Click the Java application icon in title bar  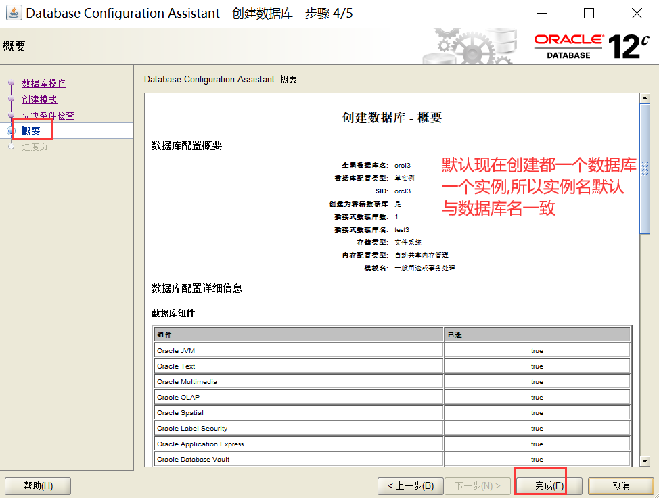[x=14, y=13]
